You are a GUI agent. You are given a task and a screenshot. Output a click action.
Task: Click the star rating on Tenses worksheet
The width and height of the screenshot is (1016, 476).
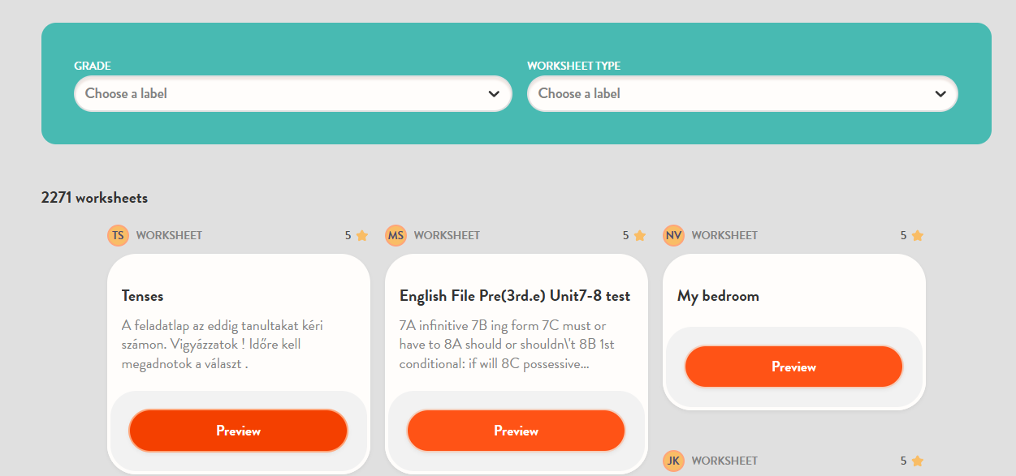coord(361,236)
